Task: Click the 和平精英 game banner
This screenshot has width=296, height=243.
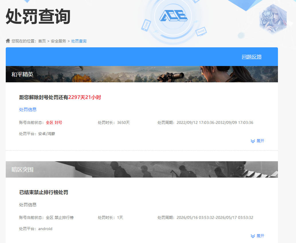Action: [x=142, y=74]
